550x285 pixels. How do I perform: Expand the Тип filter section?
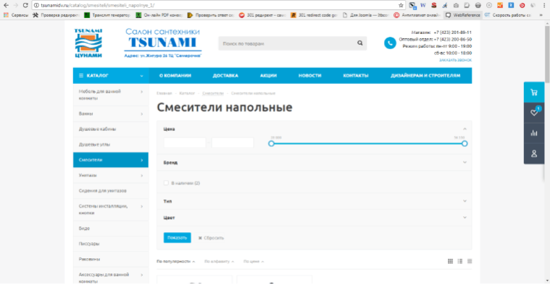(464, 201)
